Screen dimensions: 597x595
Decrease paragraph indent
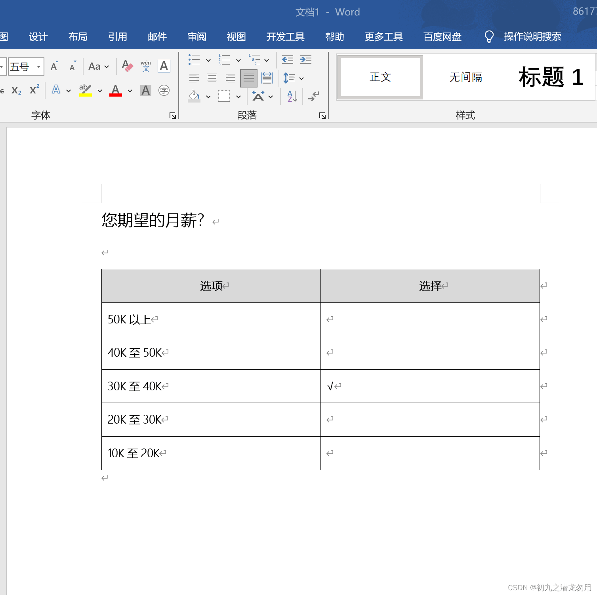coord(288,60)
